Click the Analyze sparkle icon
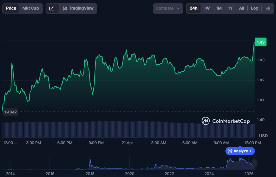Image resolution: width=276 pixels, height=177 pixels. pyautogui.click(x=230, y=151)
